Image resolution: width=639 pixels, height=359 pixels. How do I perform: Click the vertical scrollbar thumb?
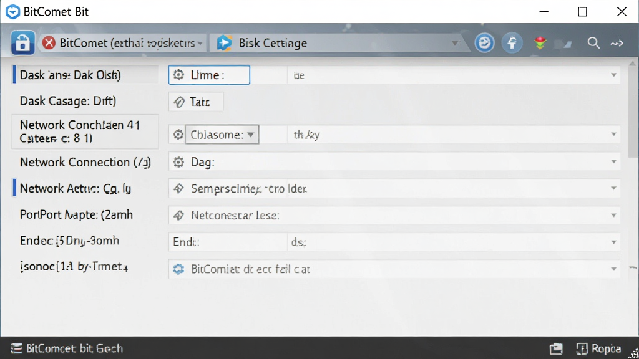633,113
